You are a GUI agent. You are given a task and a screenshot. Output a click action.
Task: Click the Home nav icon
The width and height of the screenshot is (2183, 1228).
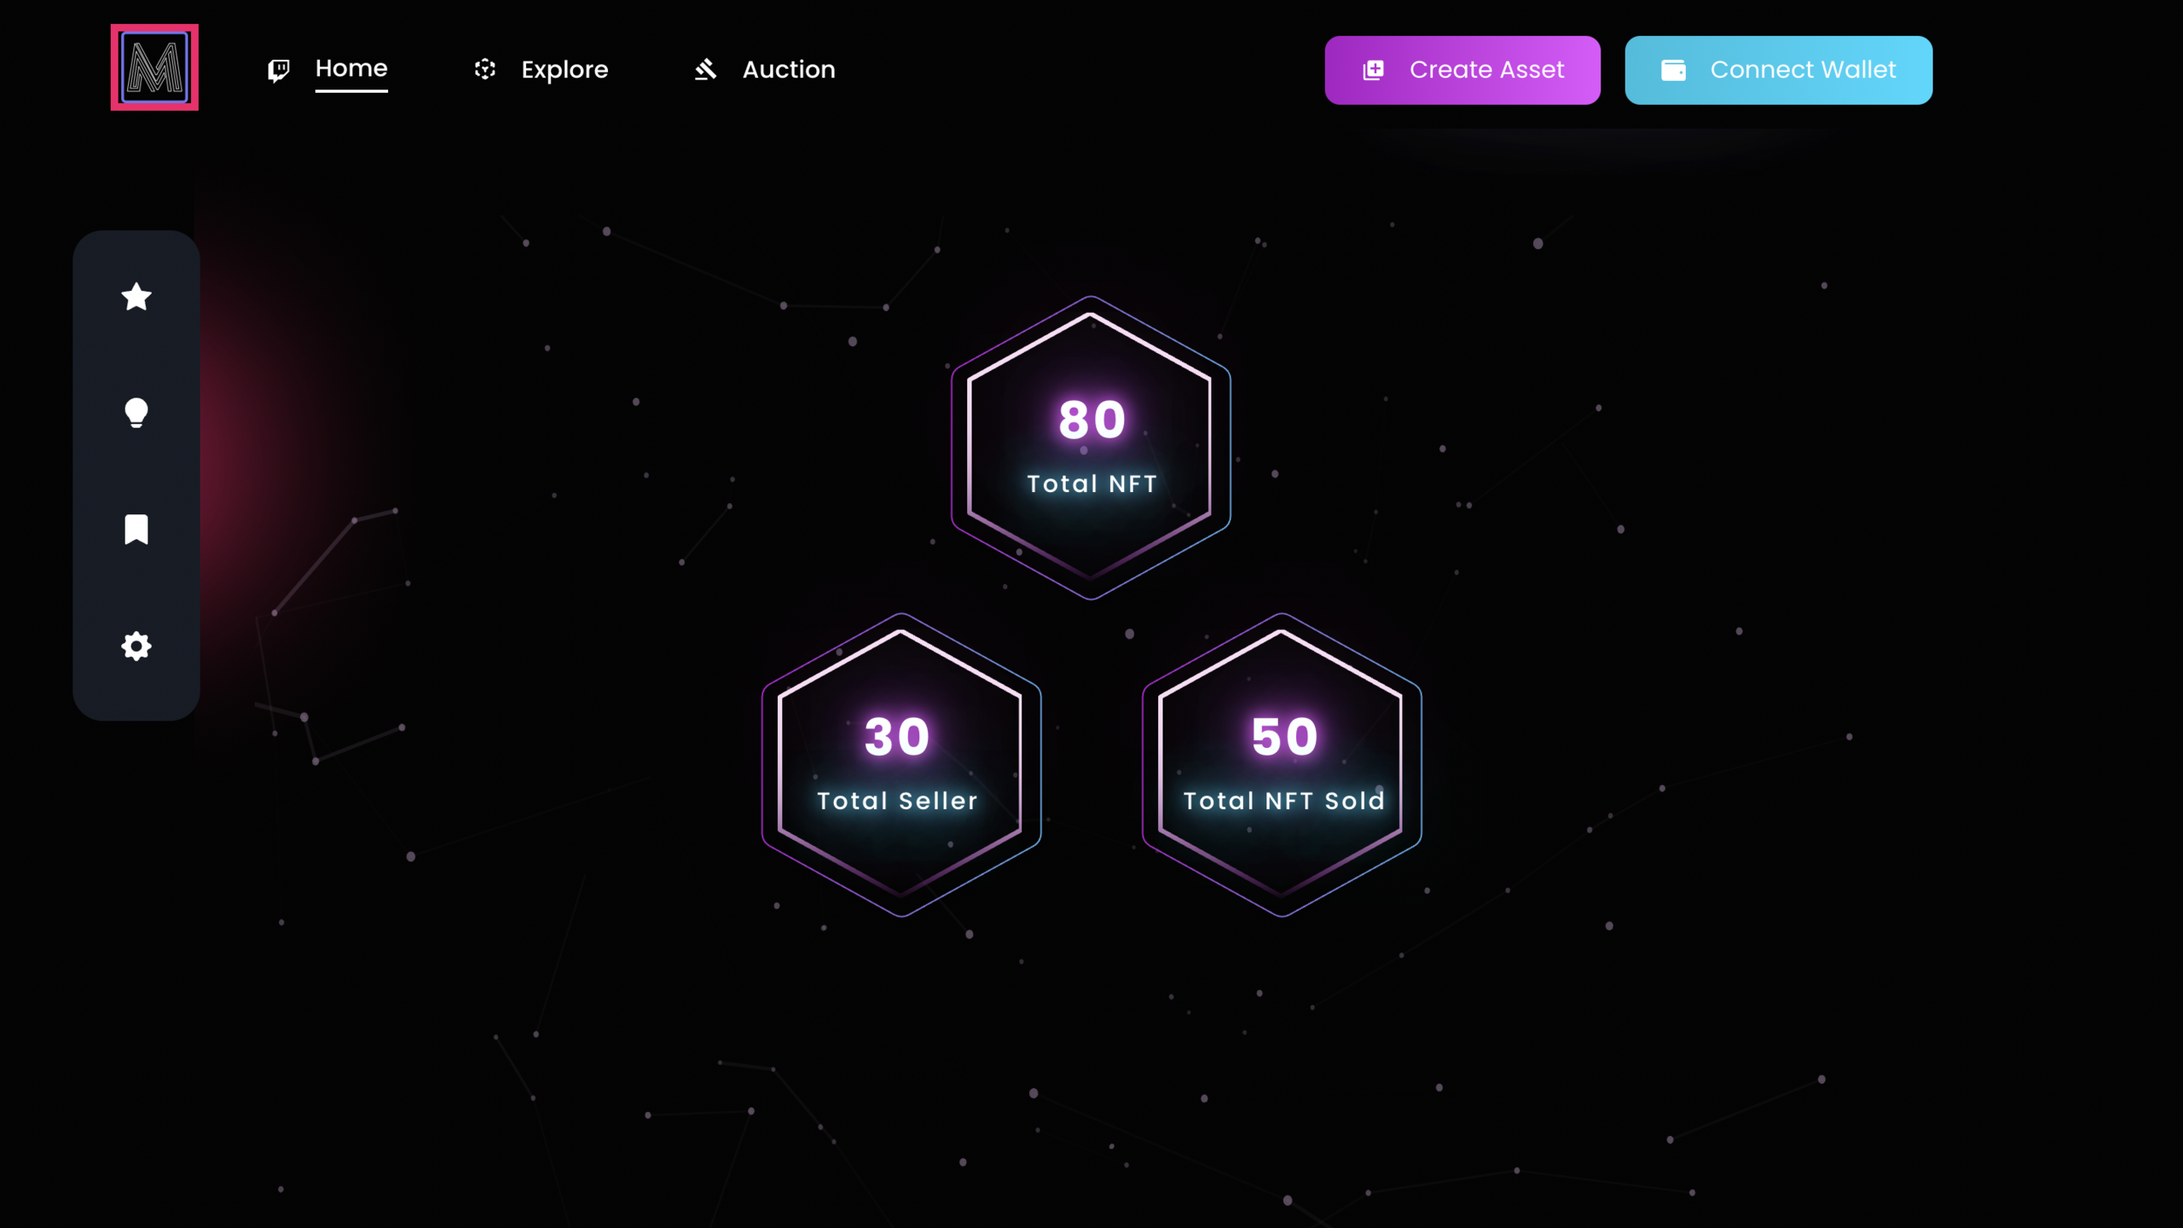tap(279, 70)
